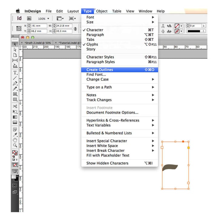Choose Document Footnote Options entry
Screen dimensions: 218x223
pos(120,113)
